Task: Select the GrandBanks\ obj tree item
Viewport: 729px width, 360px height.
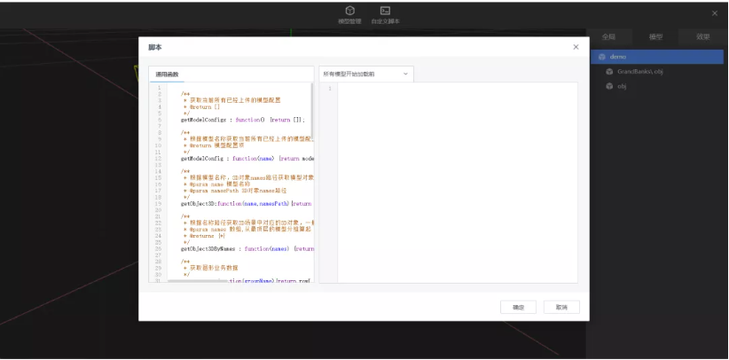Action: pyautogui.click(x=640, y=71)
